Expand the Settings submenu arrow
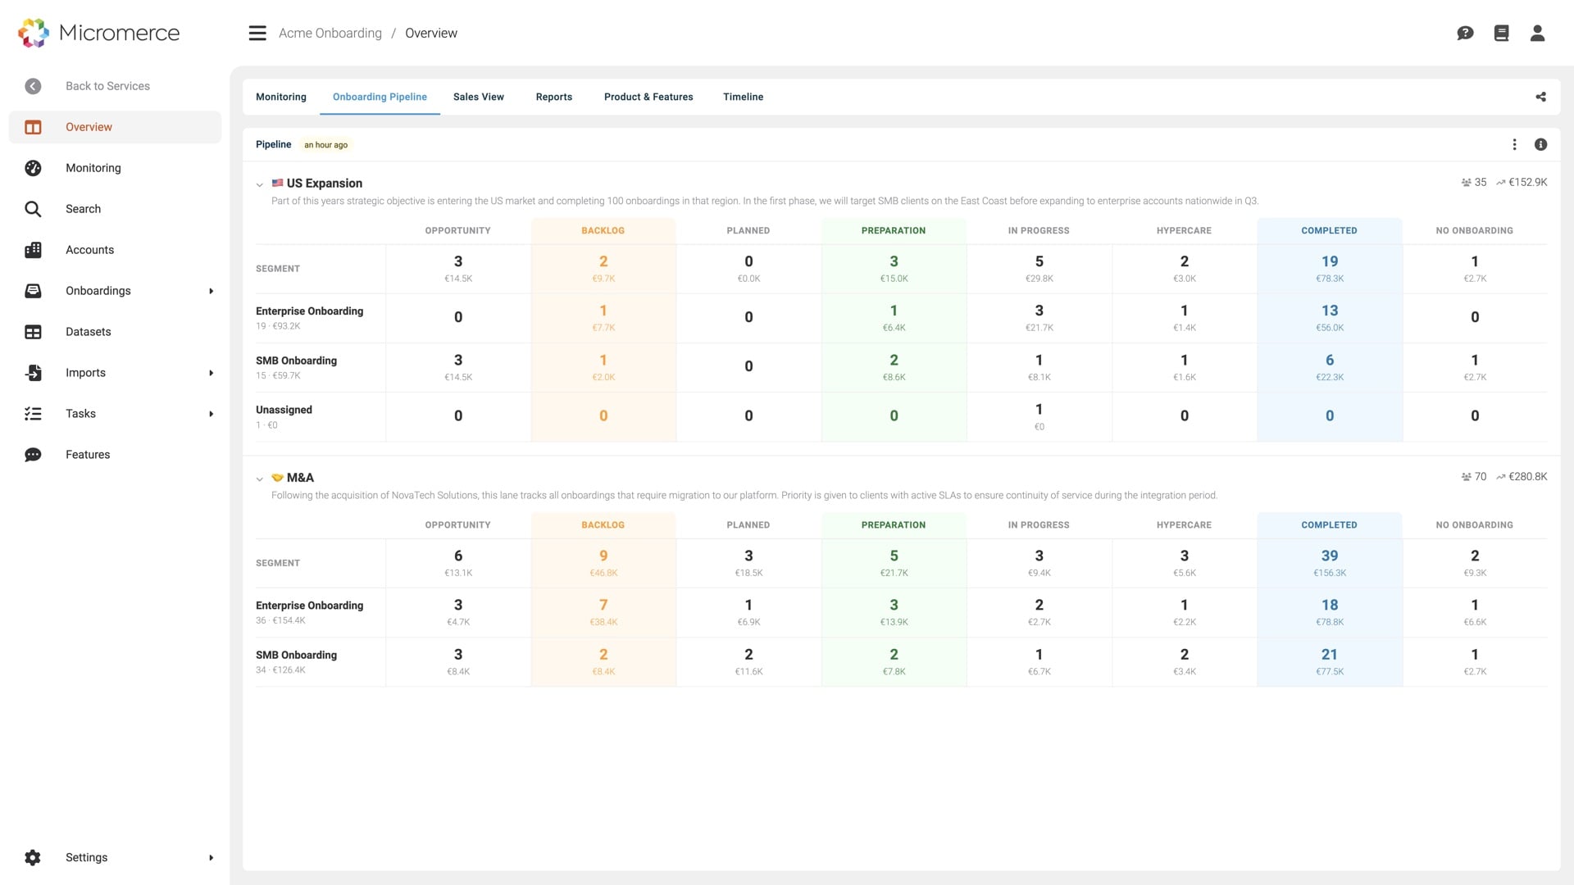 pyautogui.click(x=211, y=857)
